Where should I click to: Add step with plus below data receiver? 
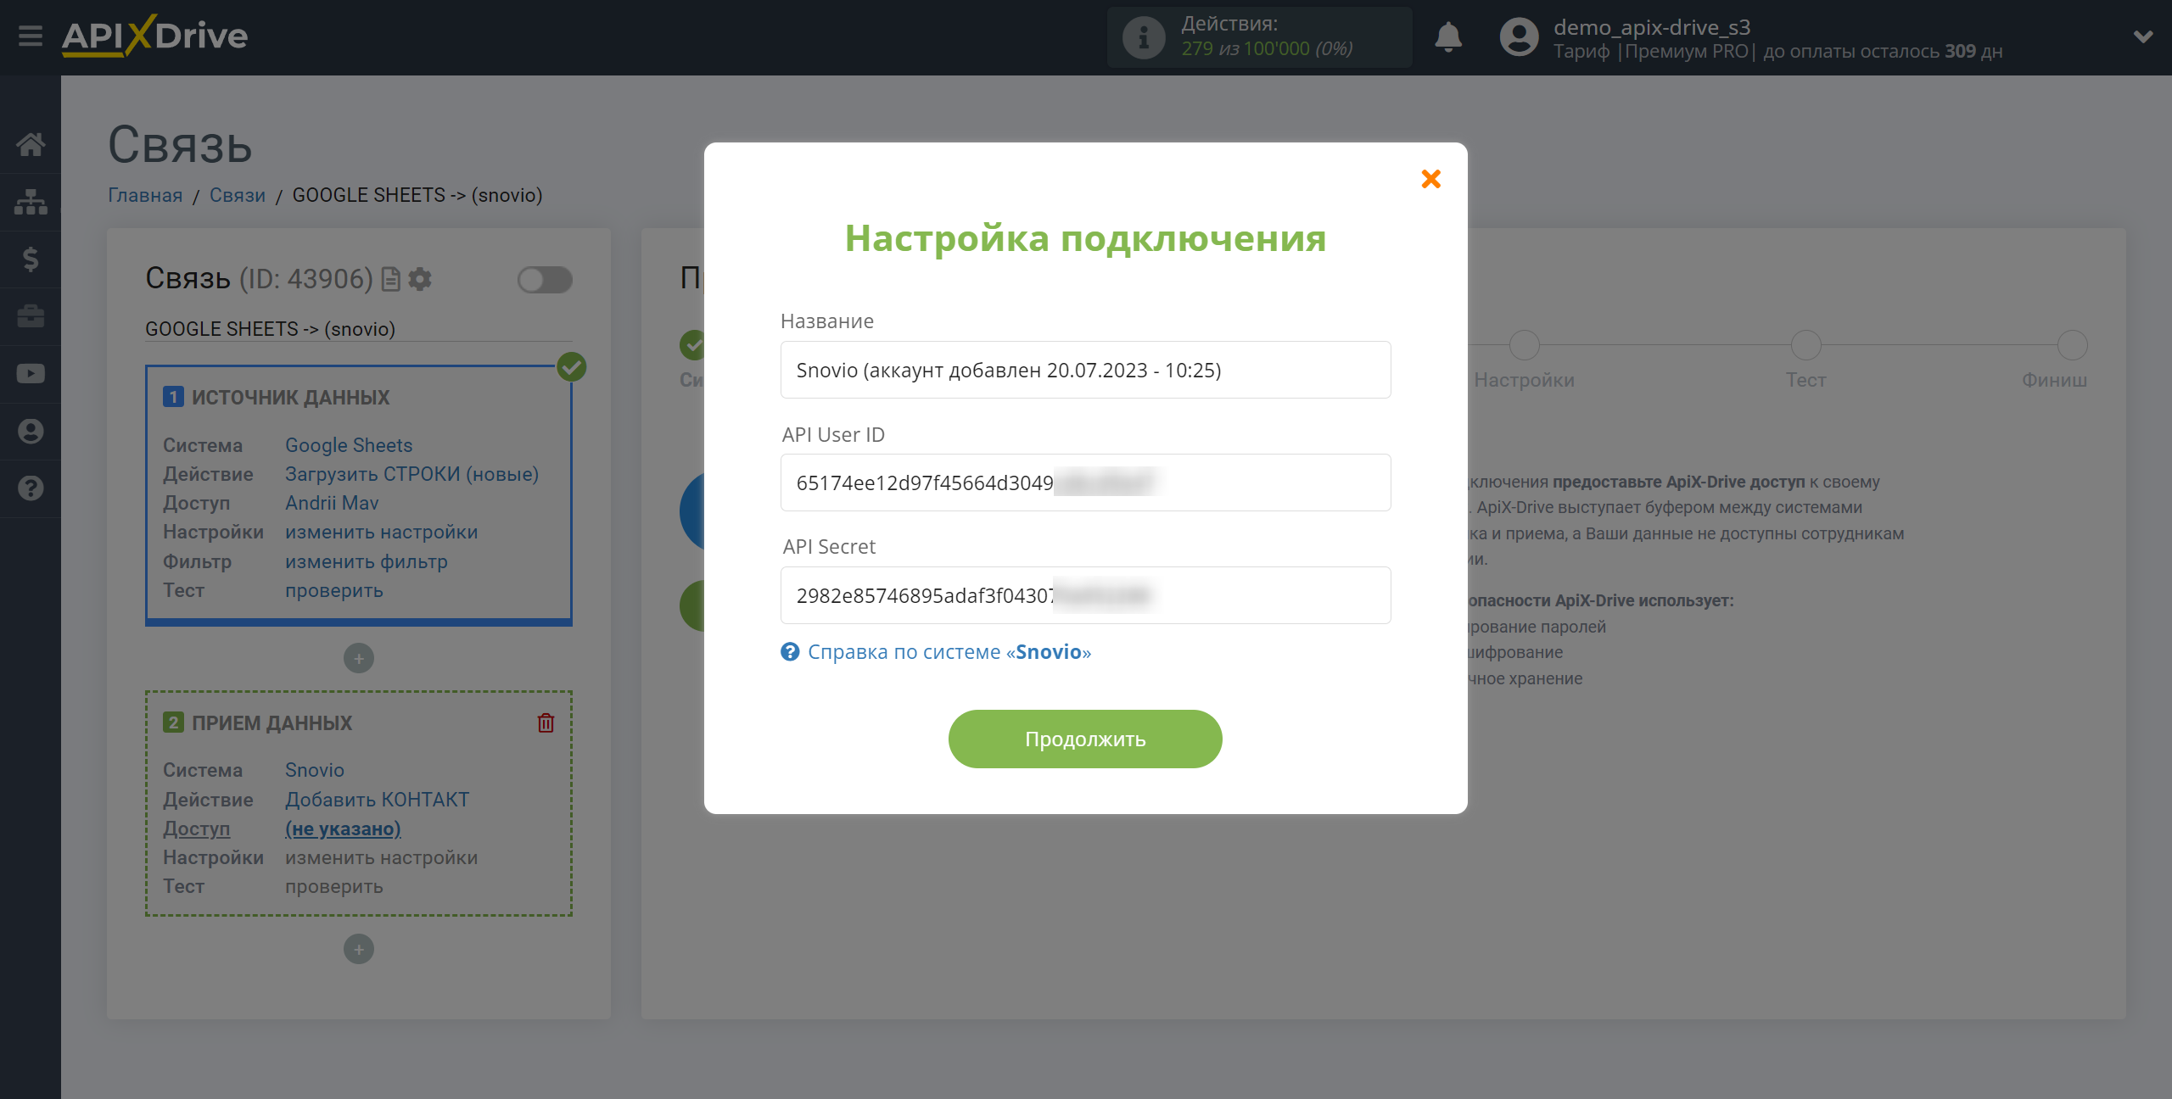click(x=359, y=949)
